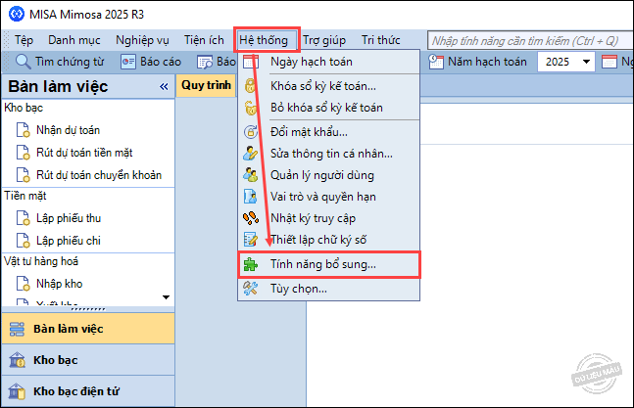Collapse the Bàn làm việc panel

(x=164, y=86)
